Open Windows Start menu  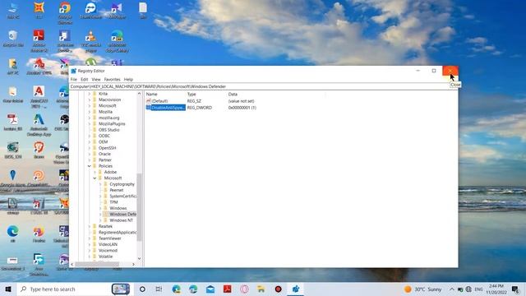point(8,289)
